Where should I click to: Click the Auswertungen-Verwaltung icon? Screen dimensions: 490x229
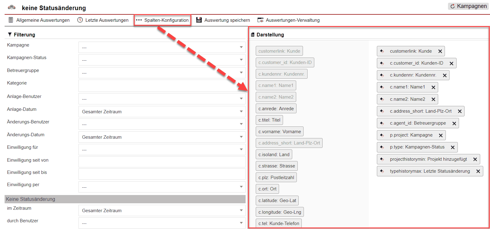coord(260,20)
